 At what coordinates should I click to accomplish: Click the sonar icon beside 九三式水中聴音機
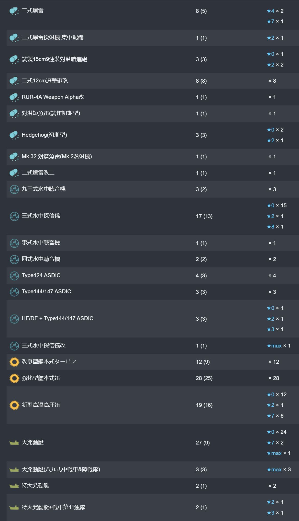(x=14, y=189)
